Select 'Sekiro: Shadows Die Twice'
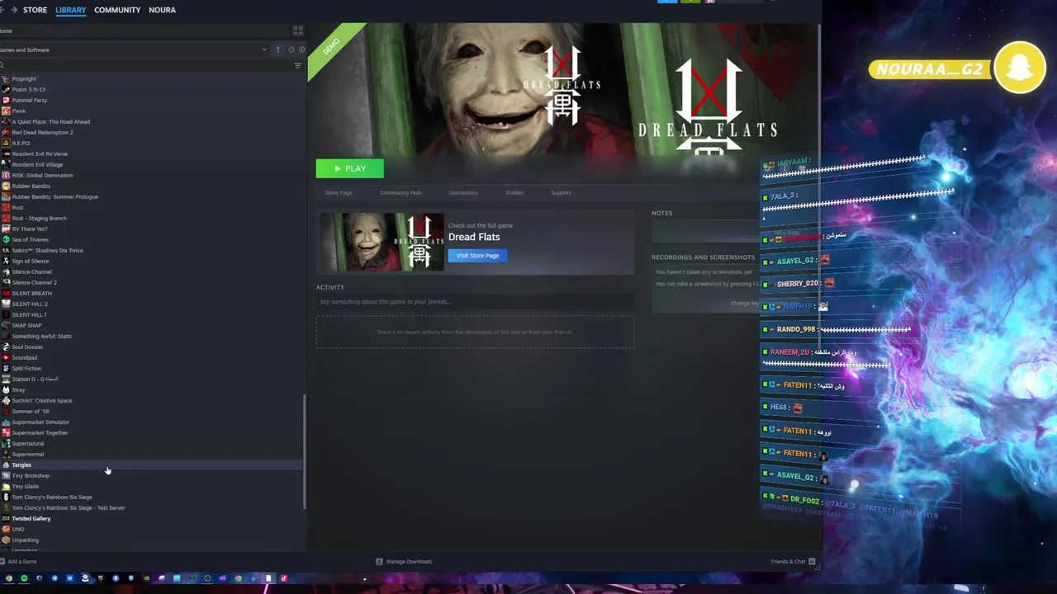The width and height of the screenshot is (1057, 594). 47,250
